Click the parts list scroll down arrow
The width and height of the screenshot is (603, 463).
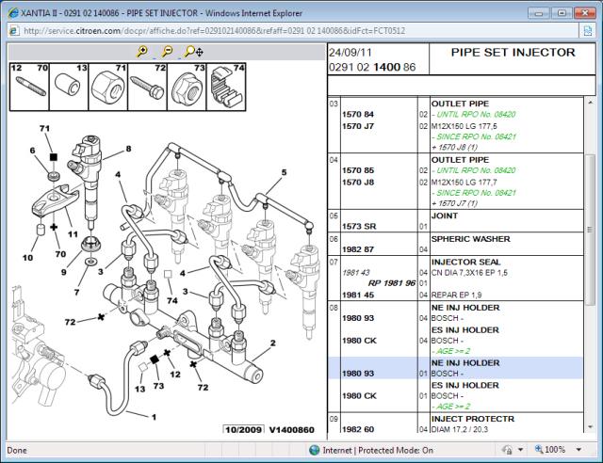590,427
